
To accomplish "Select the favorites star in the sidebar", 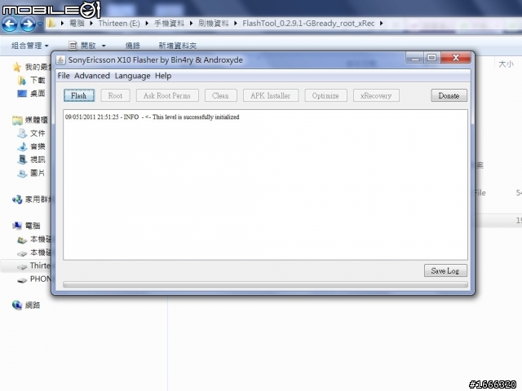I will pos(17,67).
